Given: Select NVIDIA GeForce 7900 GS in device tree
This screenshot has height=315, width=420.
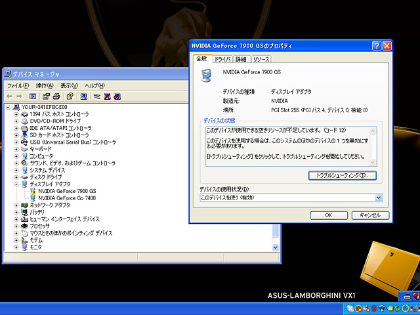Looking at the screenshot, I should click(67, 191).
